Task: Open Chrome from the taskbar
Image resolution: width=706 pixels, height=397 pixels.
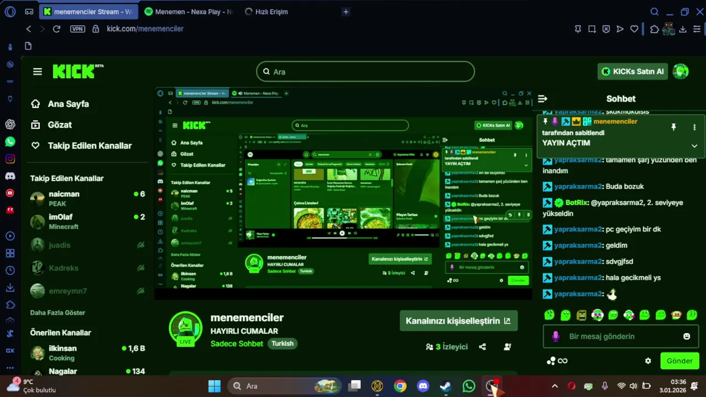Action: coord(400,386)
